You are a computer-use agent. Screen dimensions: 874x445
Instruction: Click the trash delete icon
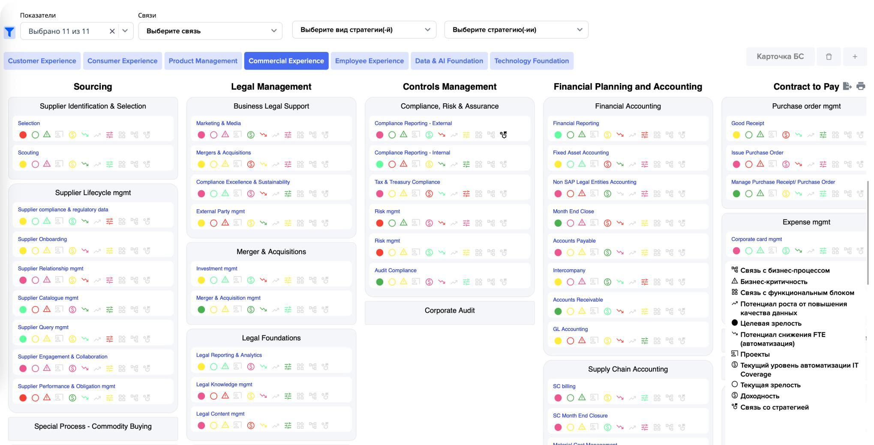(x=829, y=57)
